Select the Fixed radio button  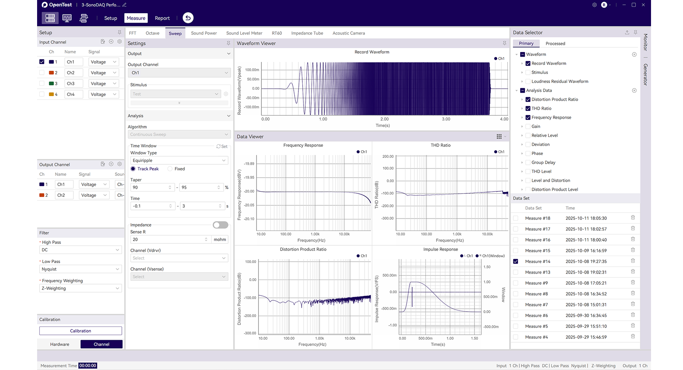pyautogui.click(x=170, y=169)
